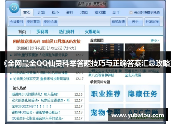The height and width of the screenshot is (124, 171).
Task: Click the 专区首页 button
Action: coord(33,22)
